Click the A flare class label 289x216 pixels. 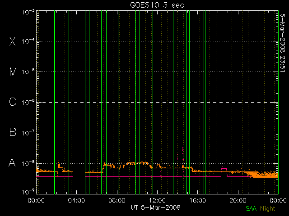coord(12,162)
